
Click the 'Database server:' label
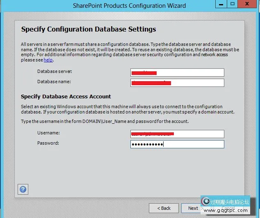(55, 72)
